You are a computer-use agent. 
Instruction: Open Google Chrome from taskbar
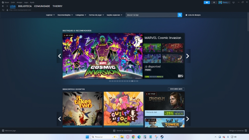(x=134, y=137)
